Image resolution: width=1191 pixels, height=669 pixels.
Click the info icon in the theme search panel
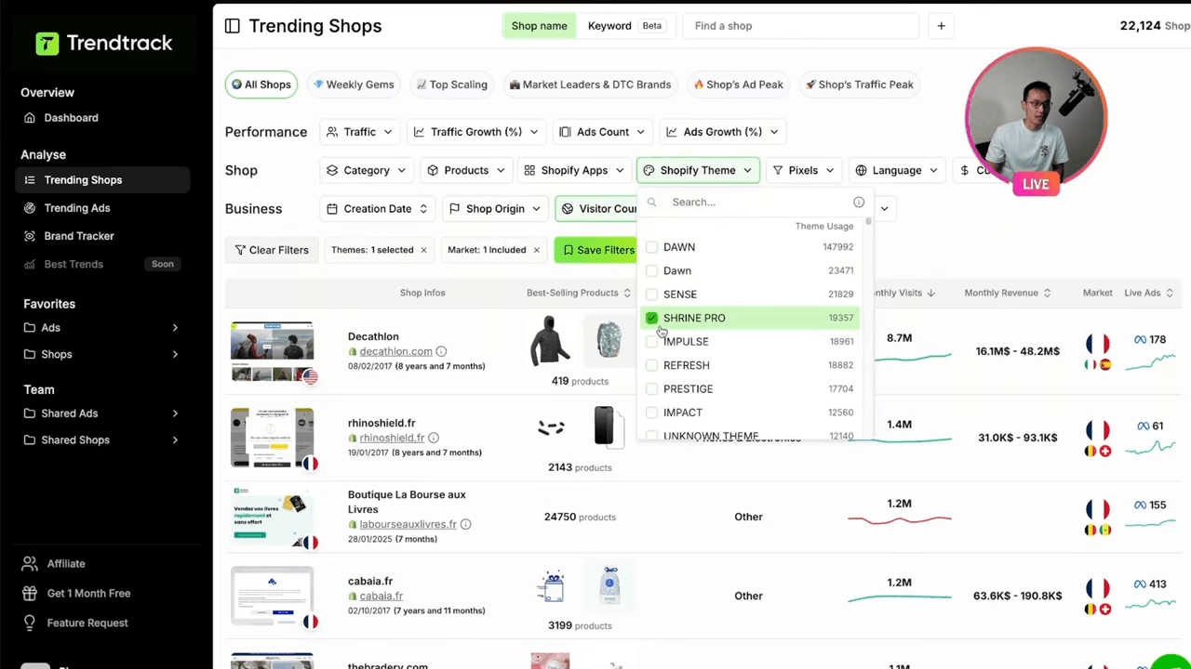pos(858,202)
